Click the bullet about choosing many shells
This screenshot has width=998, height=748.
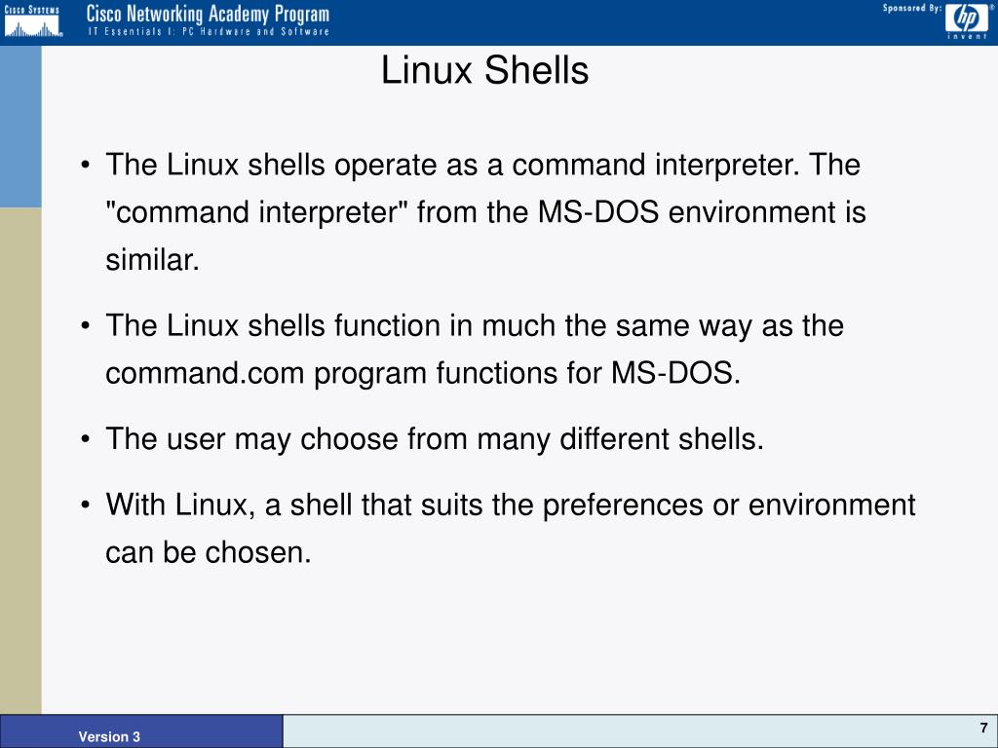click(x=422, y=439)
